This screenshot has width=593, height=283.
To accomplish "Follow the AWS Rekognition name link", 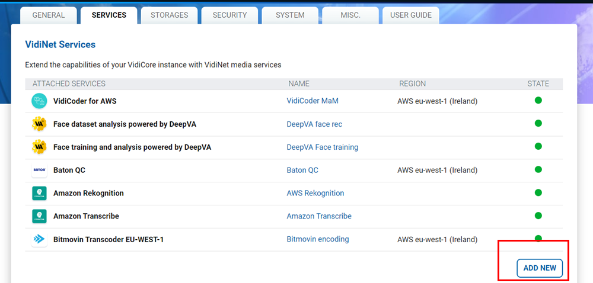I will click(315, 194).
